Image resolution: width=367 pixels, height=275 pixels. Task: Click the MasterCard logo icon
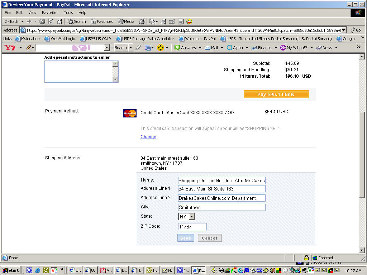tap(130, 113)
